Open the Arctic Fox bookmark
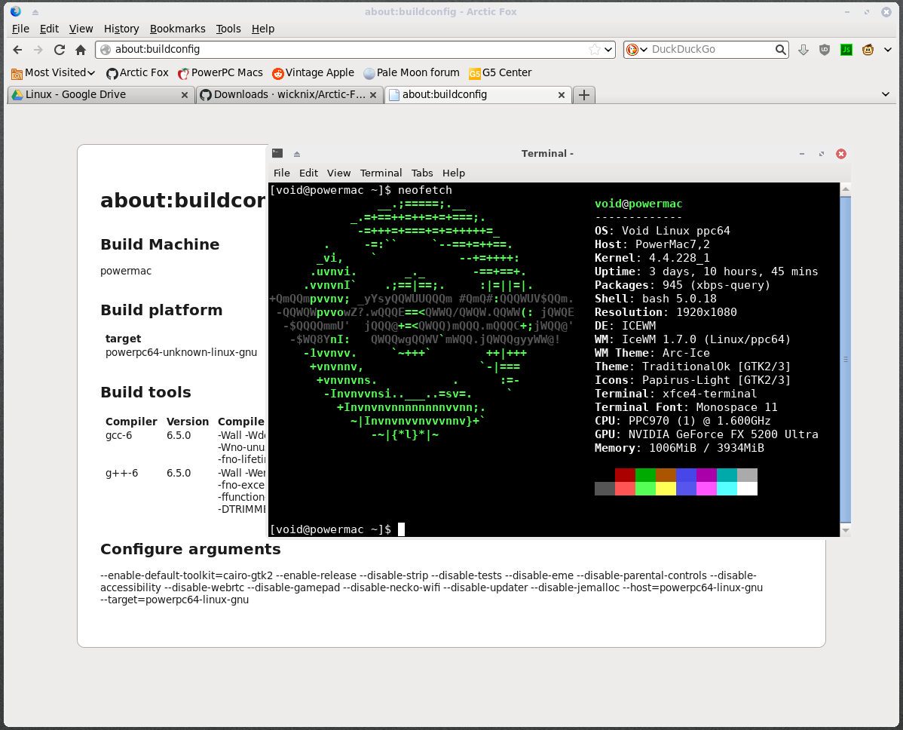The image size is (903, 730). pos(137,72)
